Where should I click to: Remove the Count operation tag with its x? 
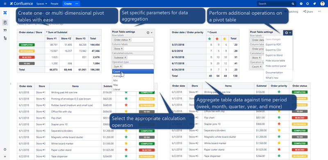[261, 67]
